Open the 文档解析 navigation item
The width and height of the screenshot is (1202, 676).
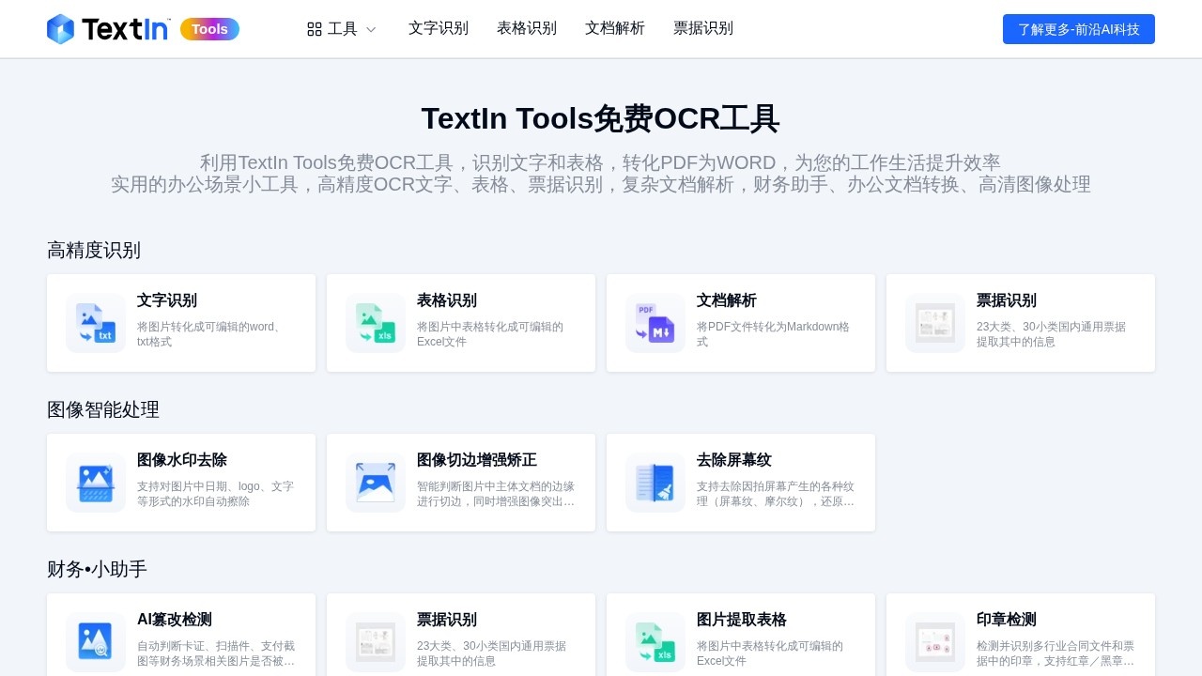pos(615,28)
